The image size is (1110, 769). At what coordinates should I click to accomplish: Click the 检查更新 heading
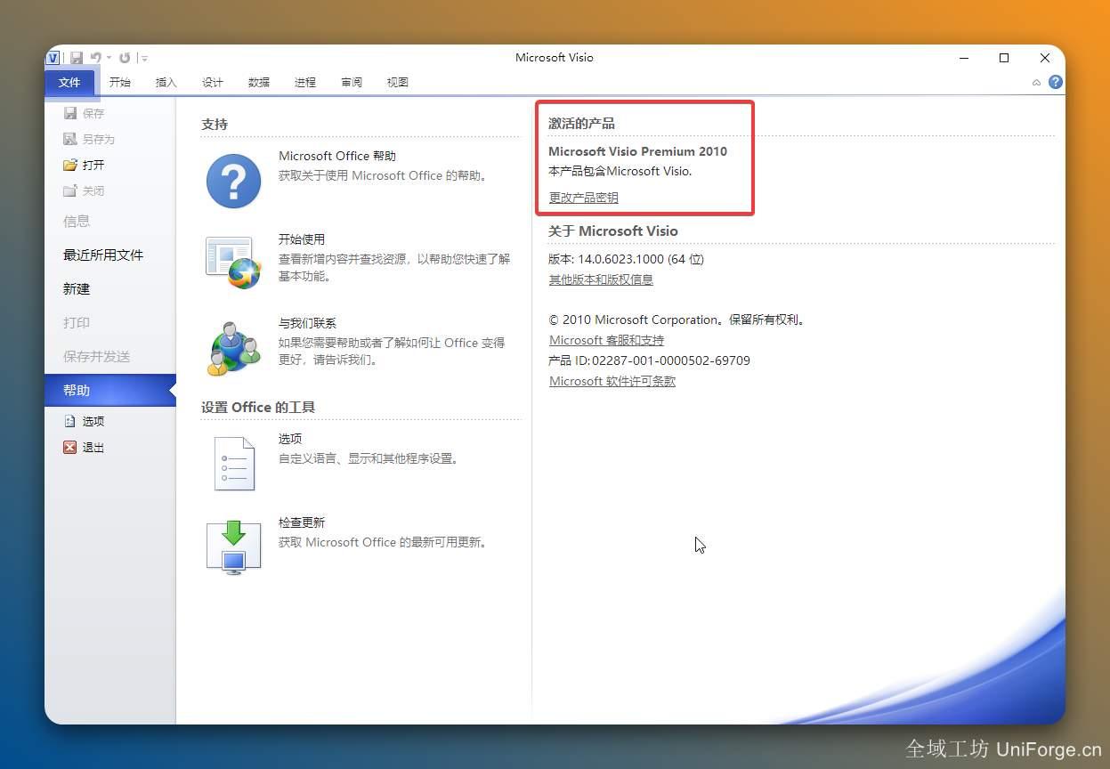click(x=302, y=522)
